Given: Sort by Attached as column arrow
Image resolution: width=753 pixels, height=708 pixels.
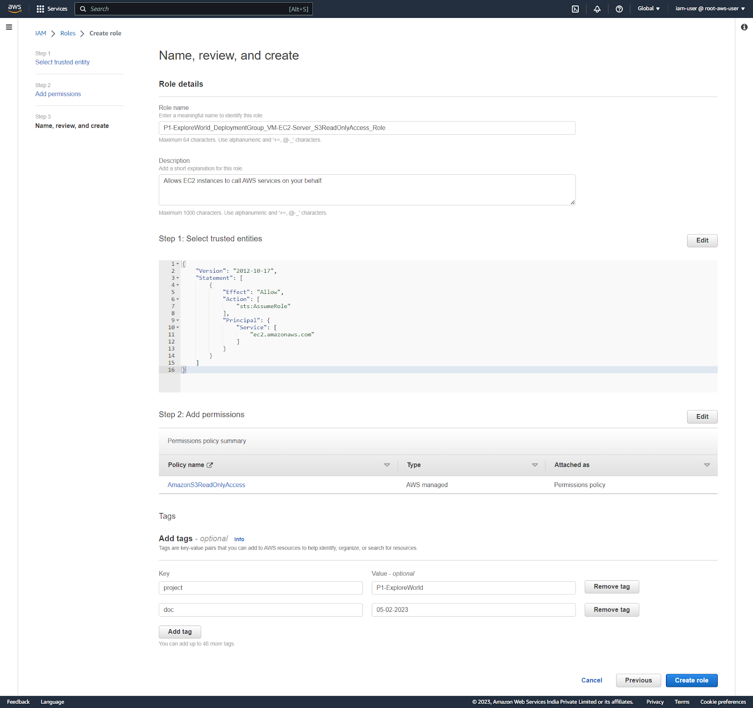Looking at the screenshot, I should (707, 465).
